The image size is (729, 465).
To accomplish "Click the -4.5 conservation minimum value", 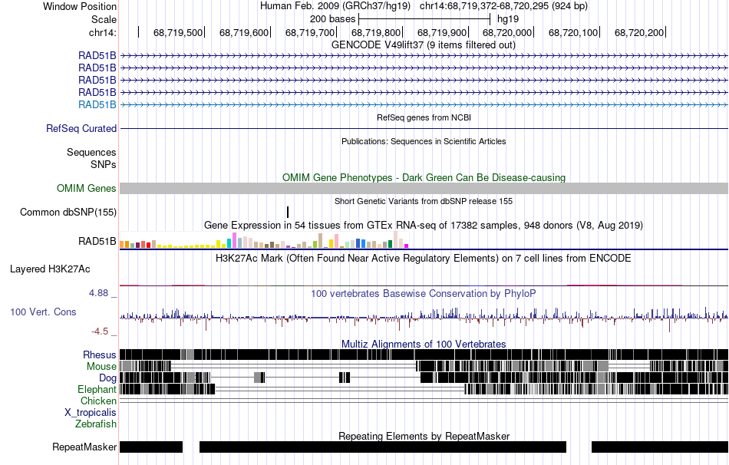I will click(100, 331).
